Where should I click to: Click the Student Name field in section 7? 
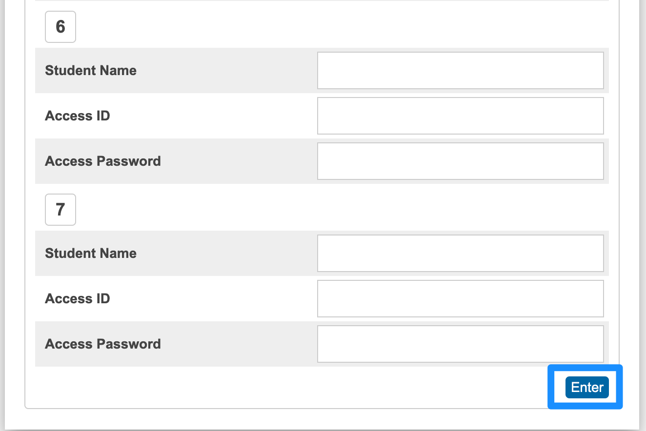tap(460, 253)
